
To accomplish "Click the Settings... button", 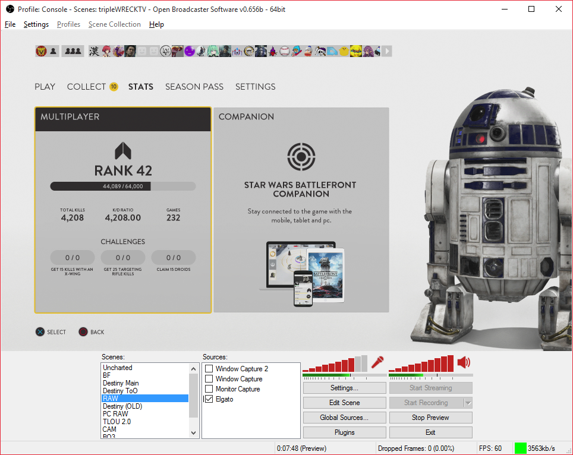I will pos(344,388).
